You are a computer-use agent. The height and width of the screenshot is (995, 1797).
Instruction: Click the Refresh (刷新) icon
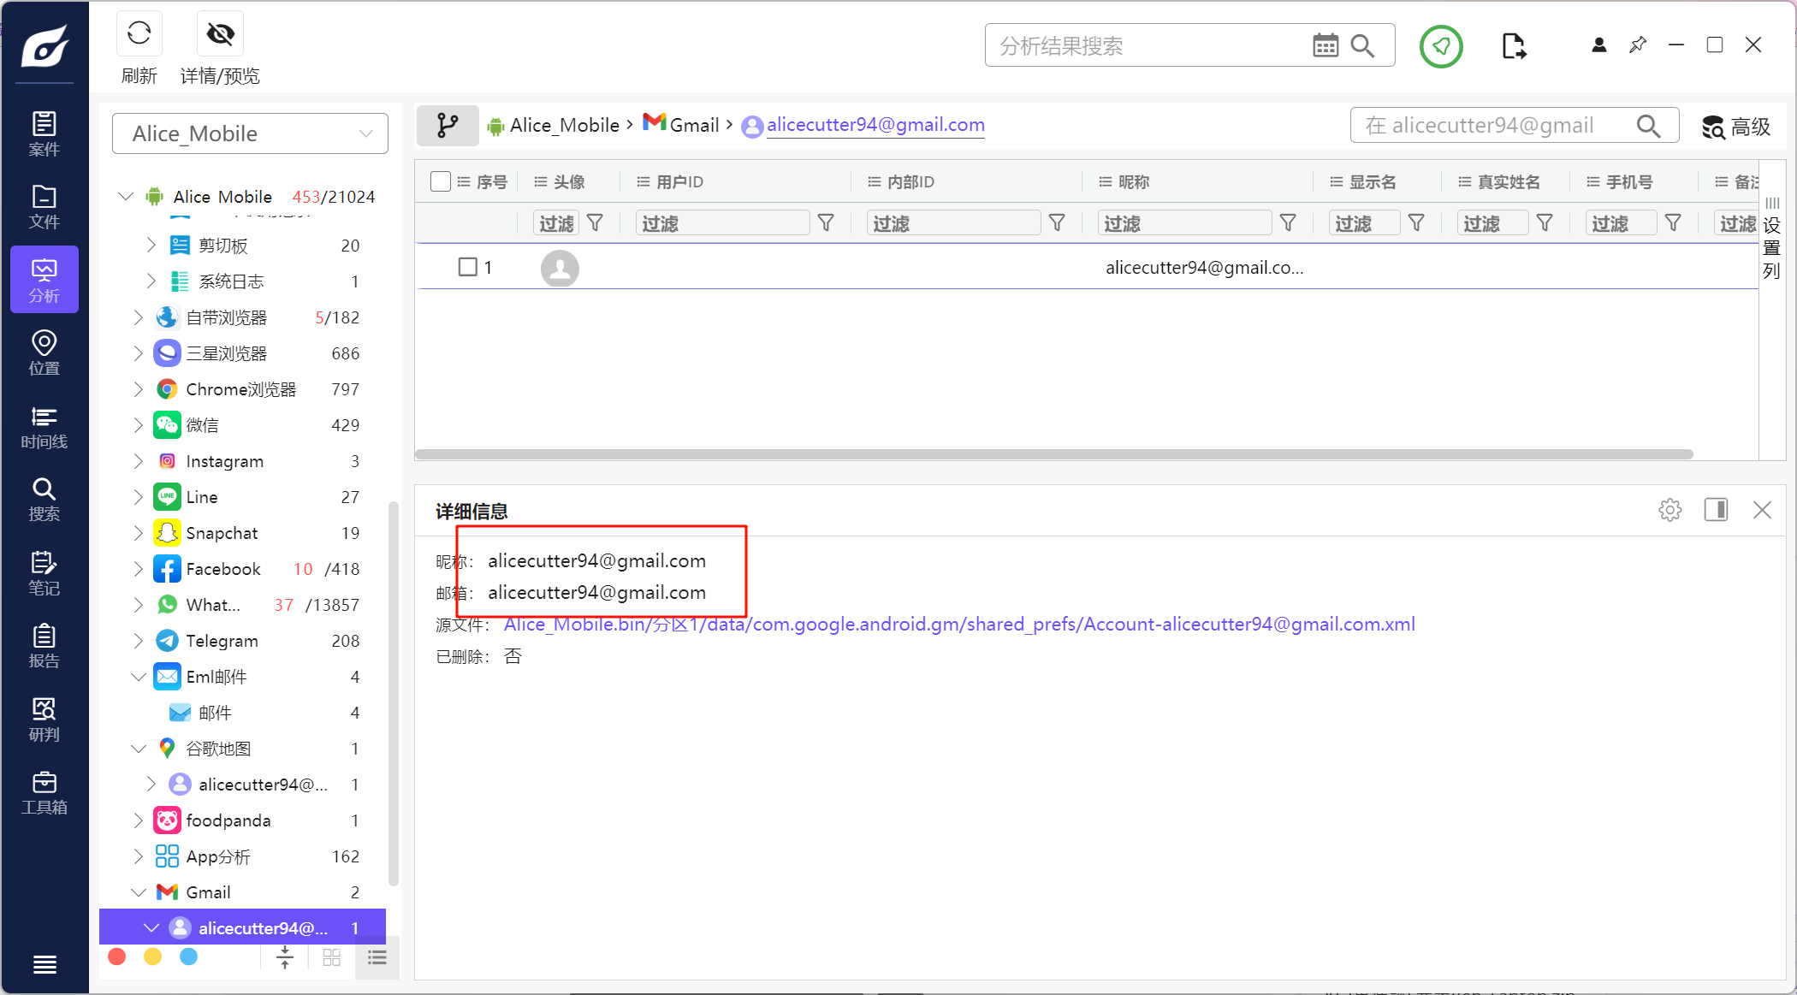coord(139,34)
